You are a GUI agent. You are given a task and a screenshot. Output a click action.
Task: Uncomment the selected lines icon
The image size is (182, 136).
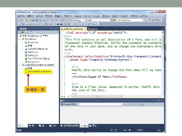[69, 24]
